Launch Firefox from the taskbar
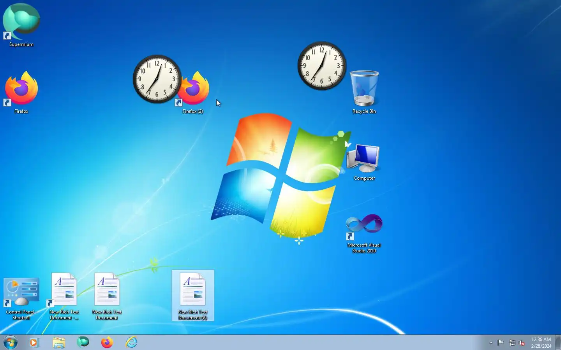This screenshot has width=561, height=350. click(107, 342)
